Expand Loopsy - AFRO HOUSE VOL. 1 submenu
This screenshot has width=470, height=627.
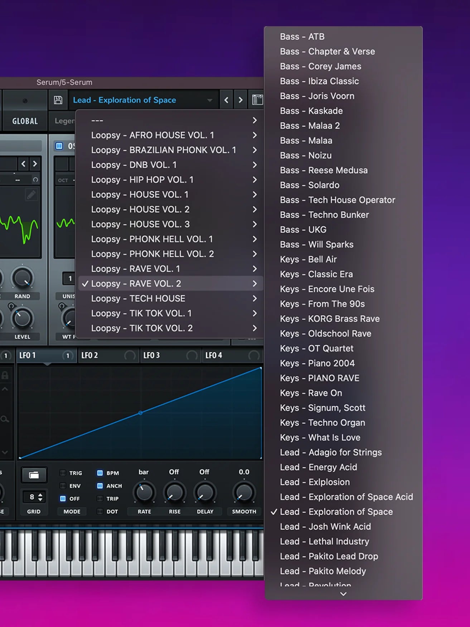255,135
